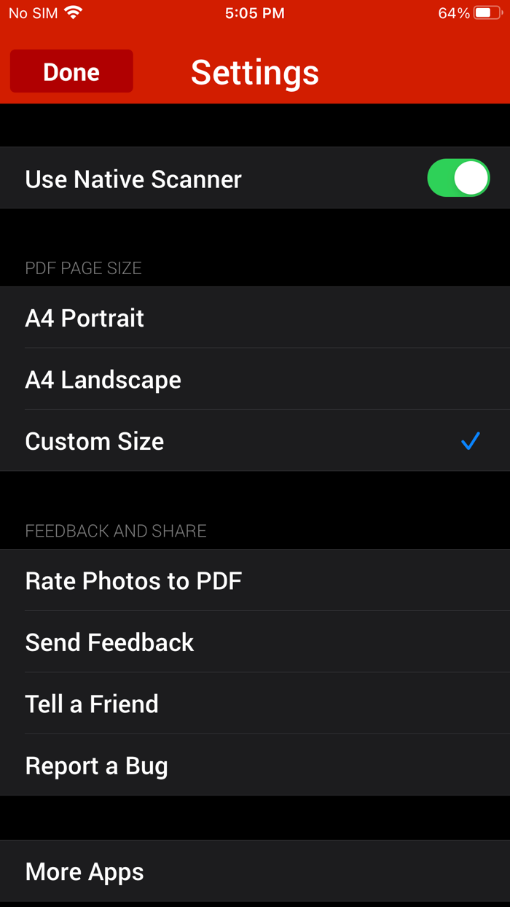Screen dimensions: 510x907
Task: Tap the clock showing 5:05 PM
Action: click(255, 12)
